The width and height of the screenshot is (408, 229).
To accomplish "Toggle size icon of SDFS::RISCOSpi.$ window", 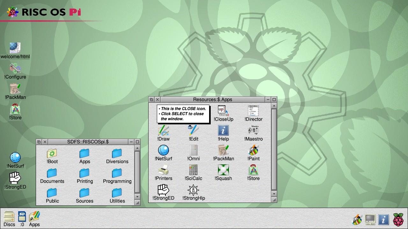I will coord(137,142).
